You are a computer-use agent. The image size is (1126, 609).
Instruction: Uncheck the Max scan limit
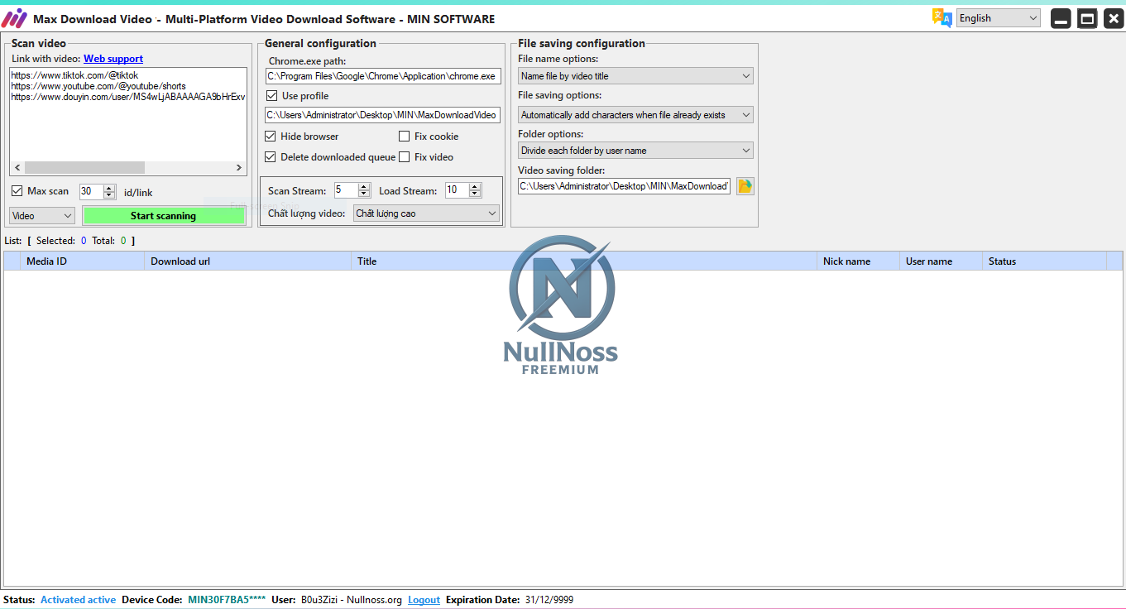17,190
